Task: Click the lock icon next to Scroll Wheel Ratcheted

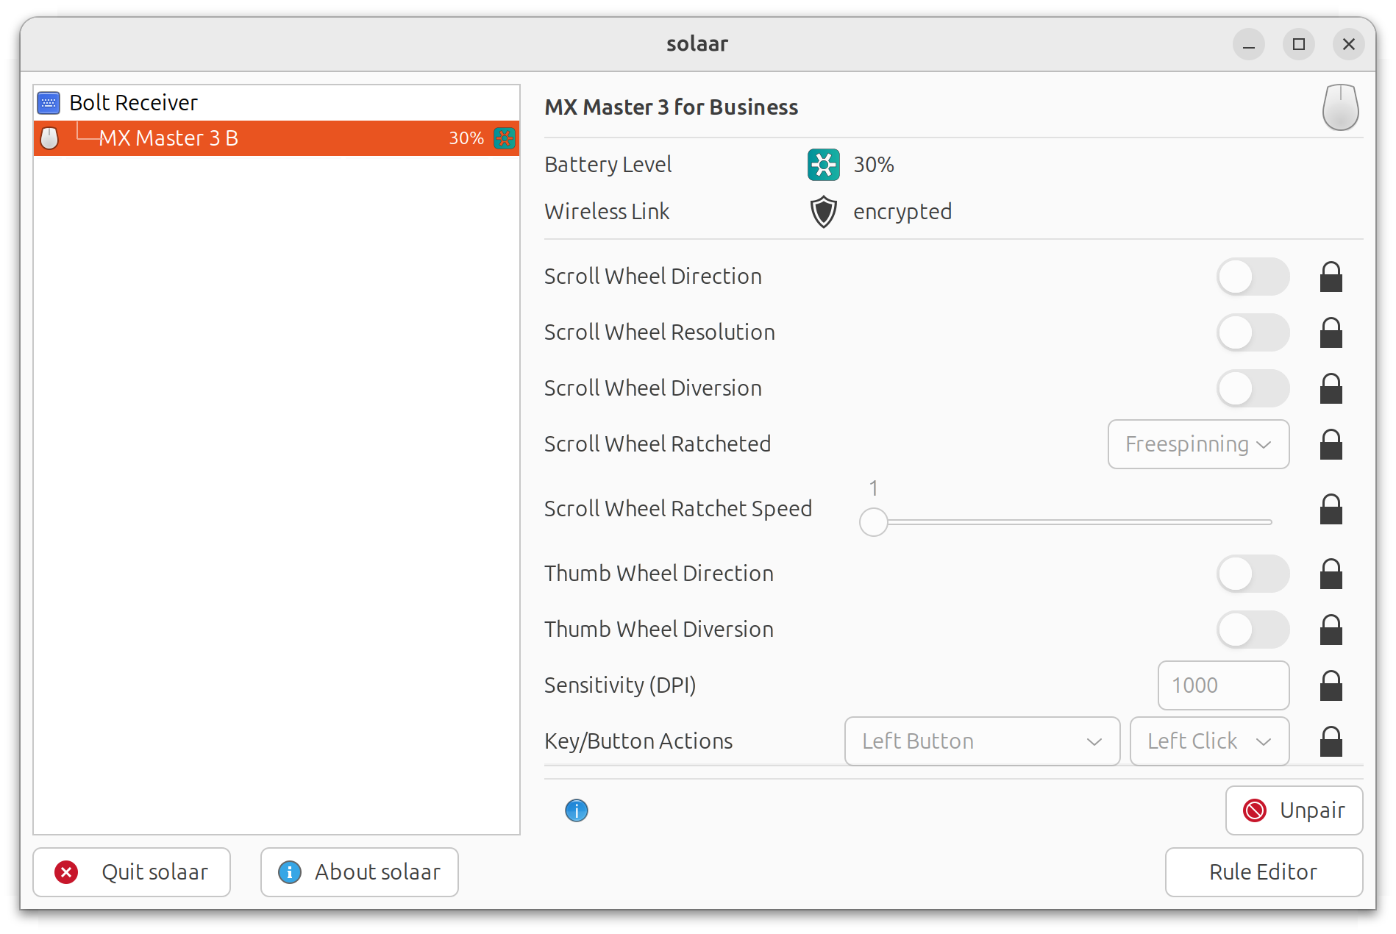Action: point(1331,445)
